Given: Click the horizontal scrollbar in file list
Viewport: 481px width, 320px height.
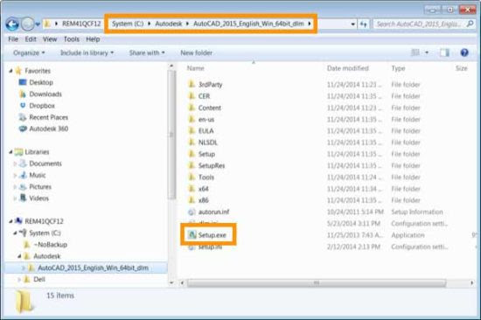Looking at the screenshot, I should click(x=317, y=283).
